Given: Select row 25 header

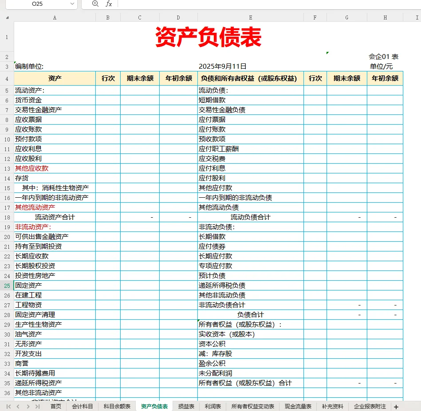Looking at the screenshot, I should 7,286.
